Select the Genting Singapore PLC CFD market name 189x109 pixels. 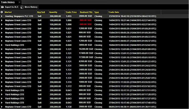19,16
